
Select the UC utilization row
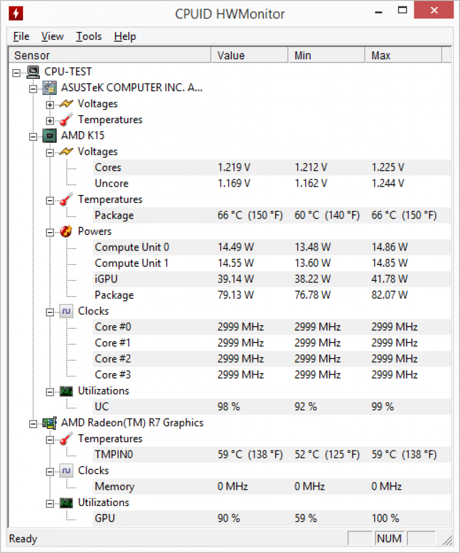coord(272,407)
